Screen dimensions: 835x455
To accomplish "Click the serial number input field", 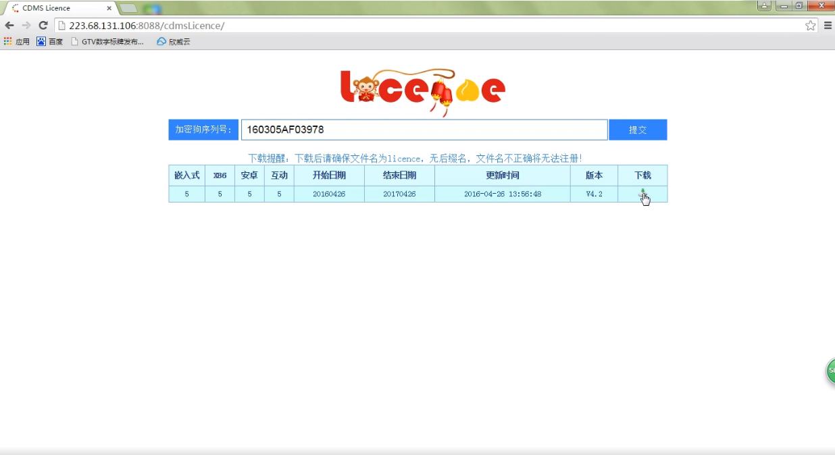I will pos(423,129).
